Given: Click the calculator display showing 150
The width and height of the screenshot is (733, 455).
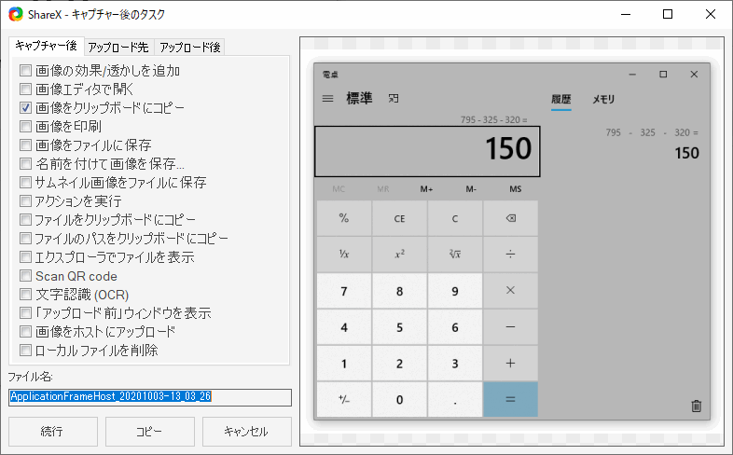Looking at the screenshot, I should pos(427,151).
